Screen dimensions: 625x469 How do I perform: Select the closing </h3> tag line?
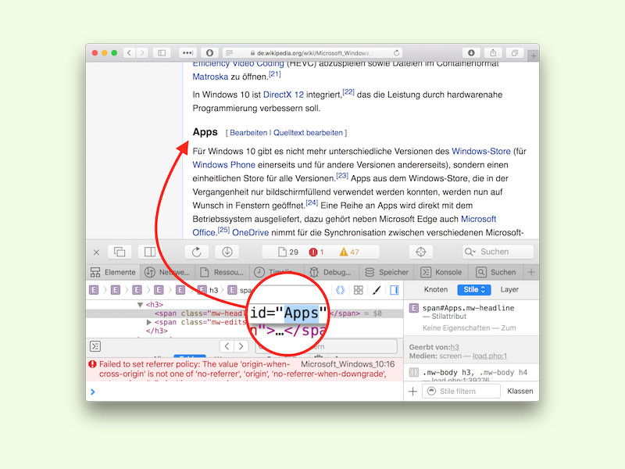pos(157,331)
